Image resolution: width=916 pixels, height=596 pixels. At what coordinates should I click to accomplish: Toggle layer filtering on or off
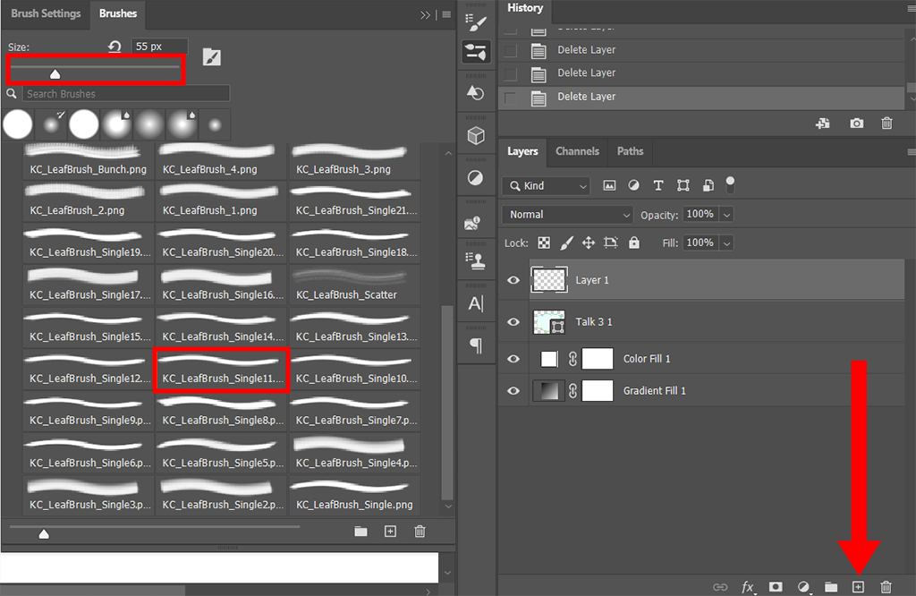coord(730,185)
